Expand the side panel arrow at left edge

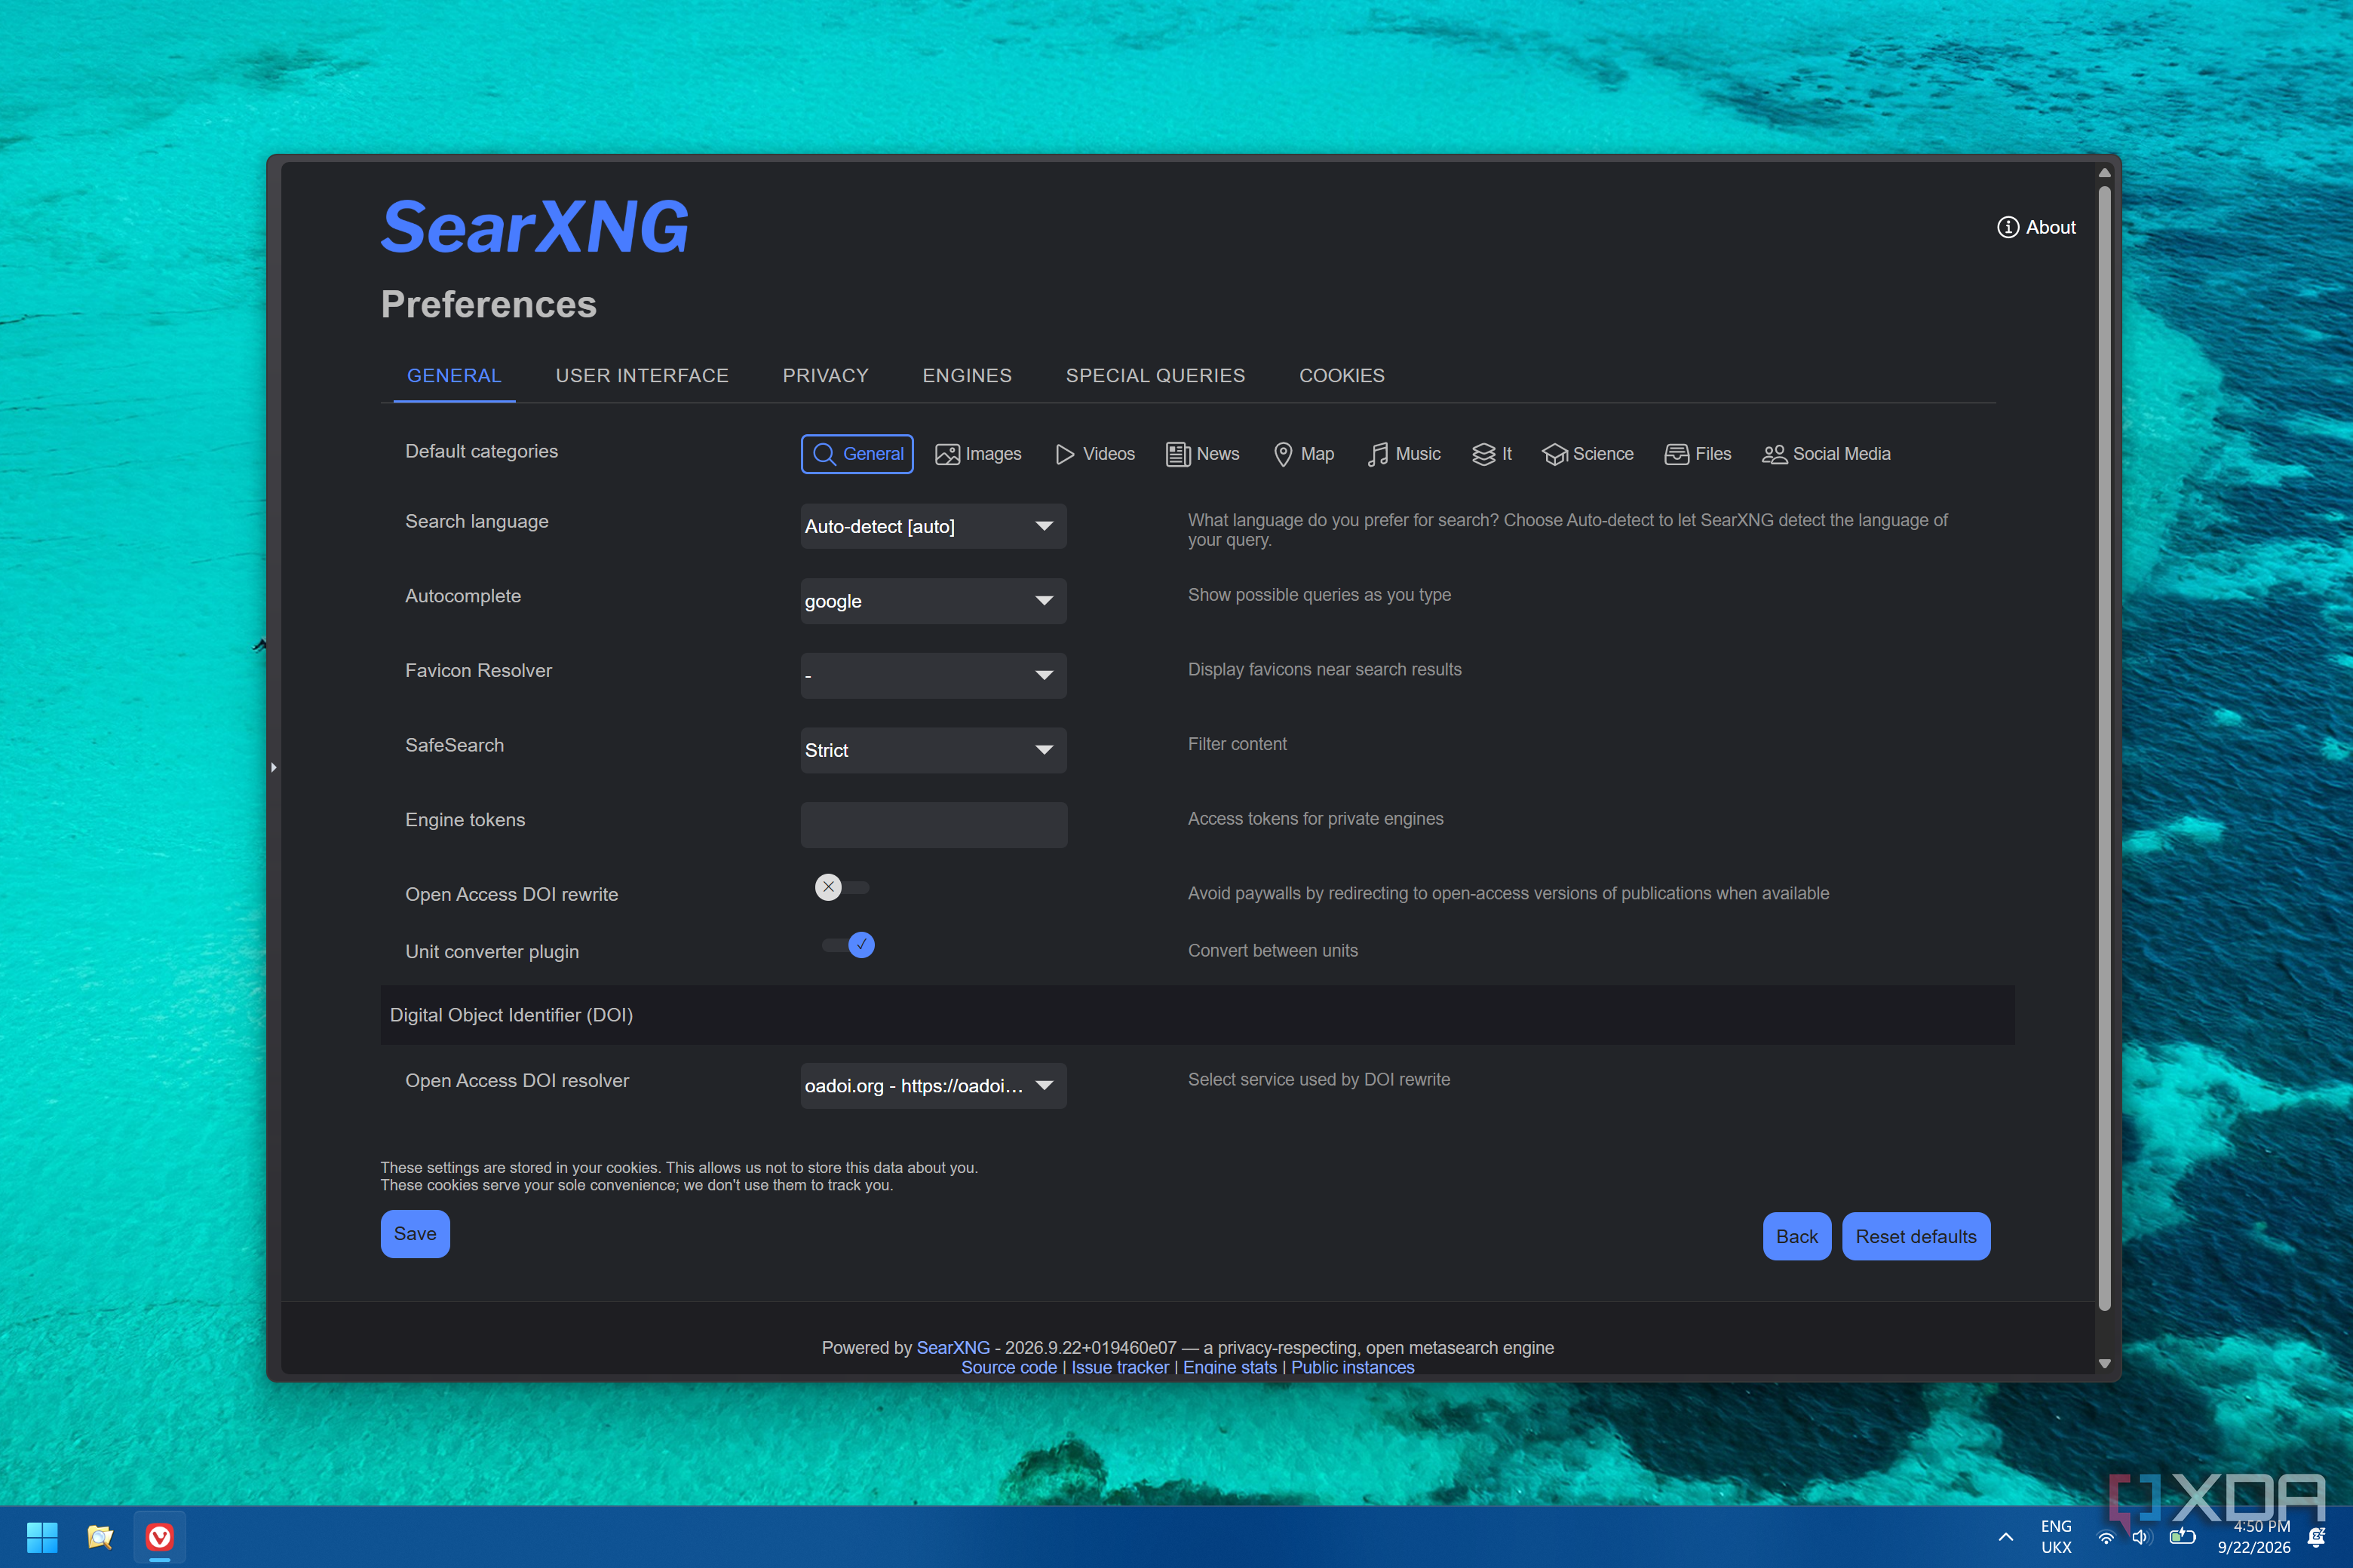273,767
